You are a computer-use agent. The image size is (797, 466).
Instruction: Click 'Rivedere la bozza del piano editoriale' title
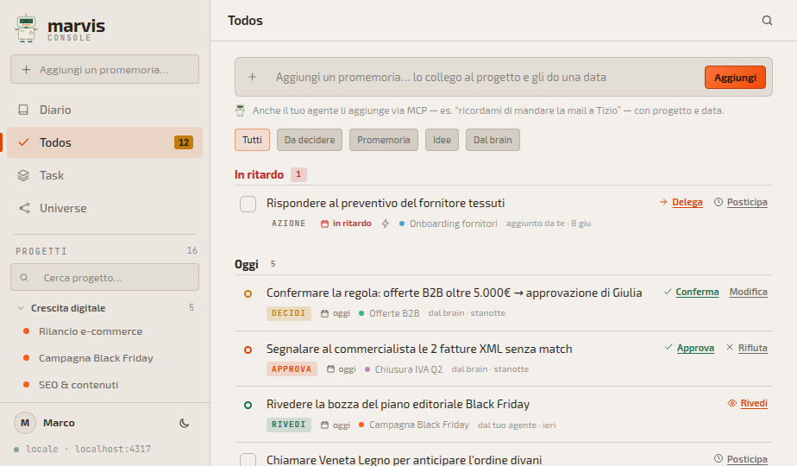click(398, 405)
